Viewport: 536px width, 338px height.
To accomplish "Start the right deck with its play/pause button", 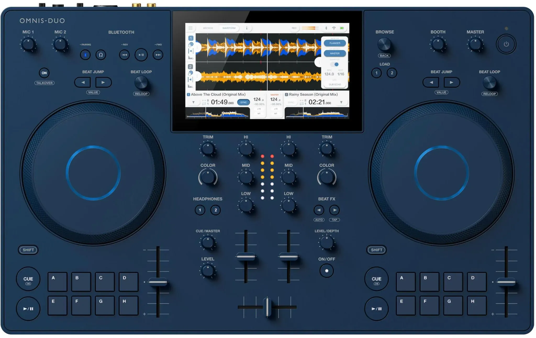I will pos(377,309).
